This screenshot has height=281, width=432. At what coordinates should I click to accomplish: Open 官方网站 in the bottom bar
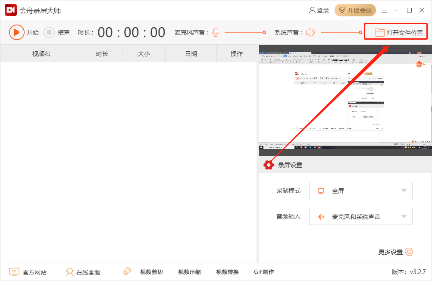(x=34, y=272)
